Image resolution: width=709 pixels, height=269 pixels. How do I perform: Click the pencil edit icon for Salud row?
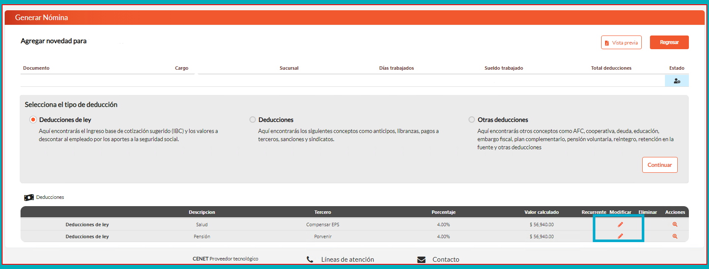(x=620, y=225)
